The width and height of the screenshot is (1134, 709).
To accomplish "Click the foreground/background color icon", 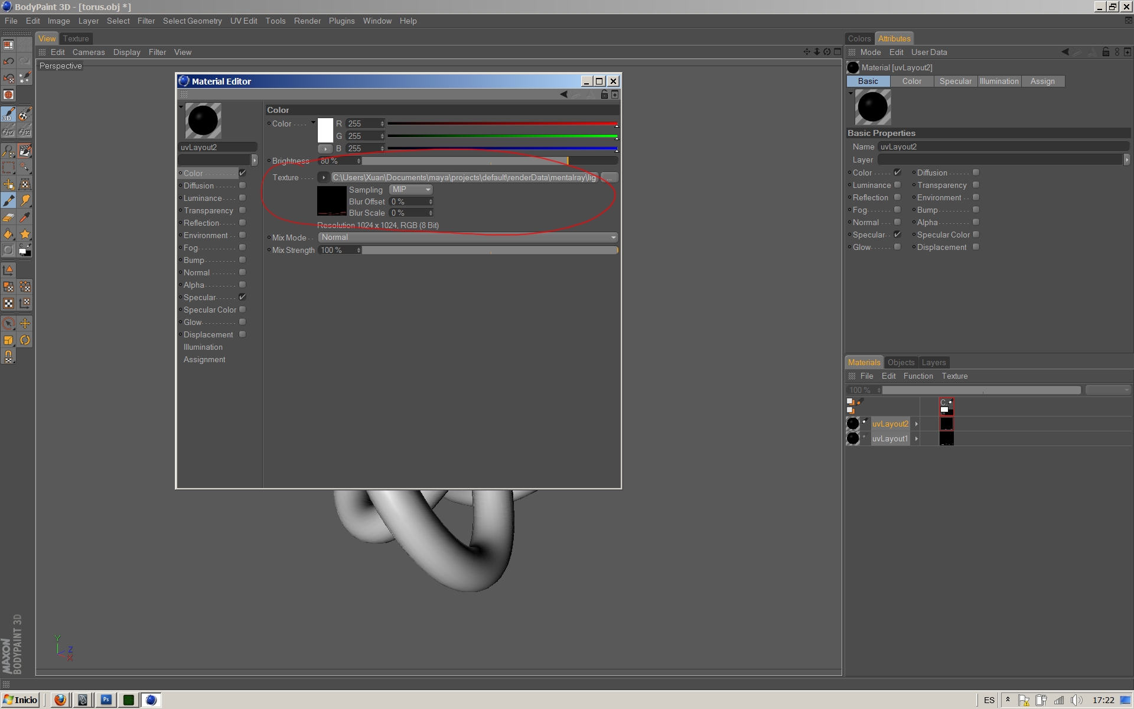I will pyautogui.click(x=25, y=251).
